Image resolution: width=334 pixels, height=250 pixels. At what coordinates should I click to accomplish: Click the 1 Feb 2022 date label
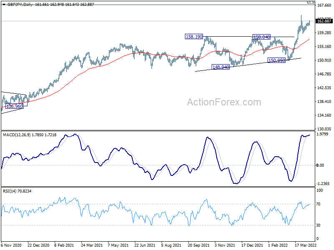pyautogui.click(x=278, y=245)
